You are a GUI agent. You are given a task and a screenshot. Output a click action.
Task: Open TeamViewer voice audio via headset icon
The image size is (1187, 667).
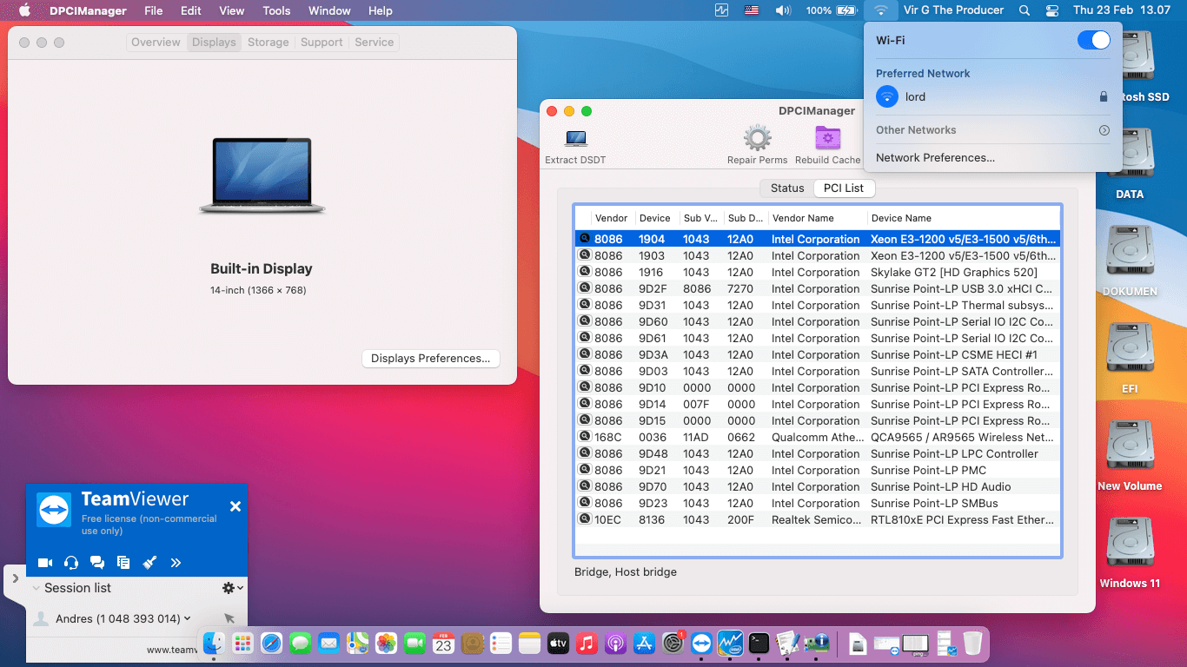[x=71, y=562]
